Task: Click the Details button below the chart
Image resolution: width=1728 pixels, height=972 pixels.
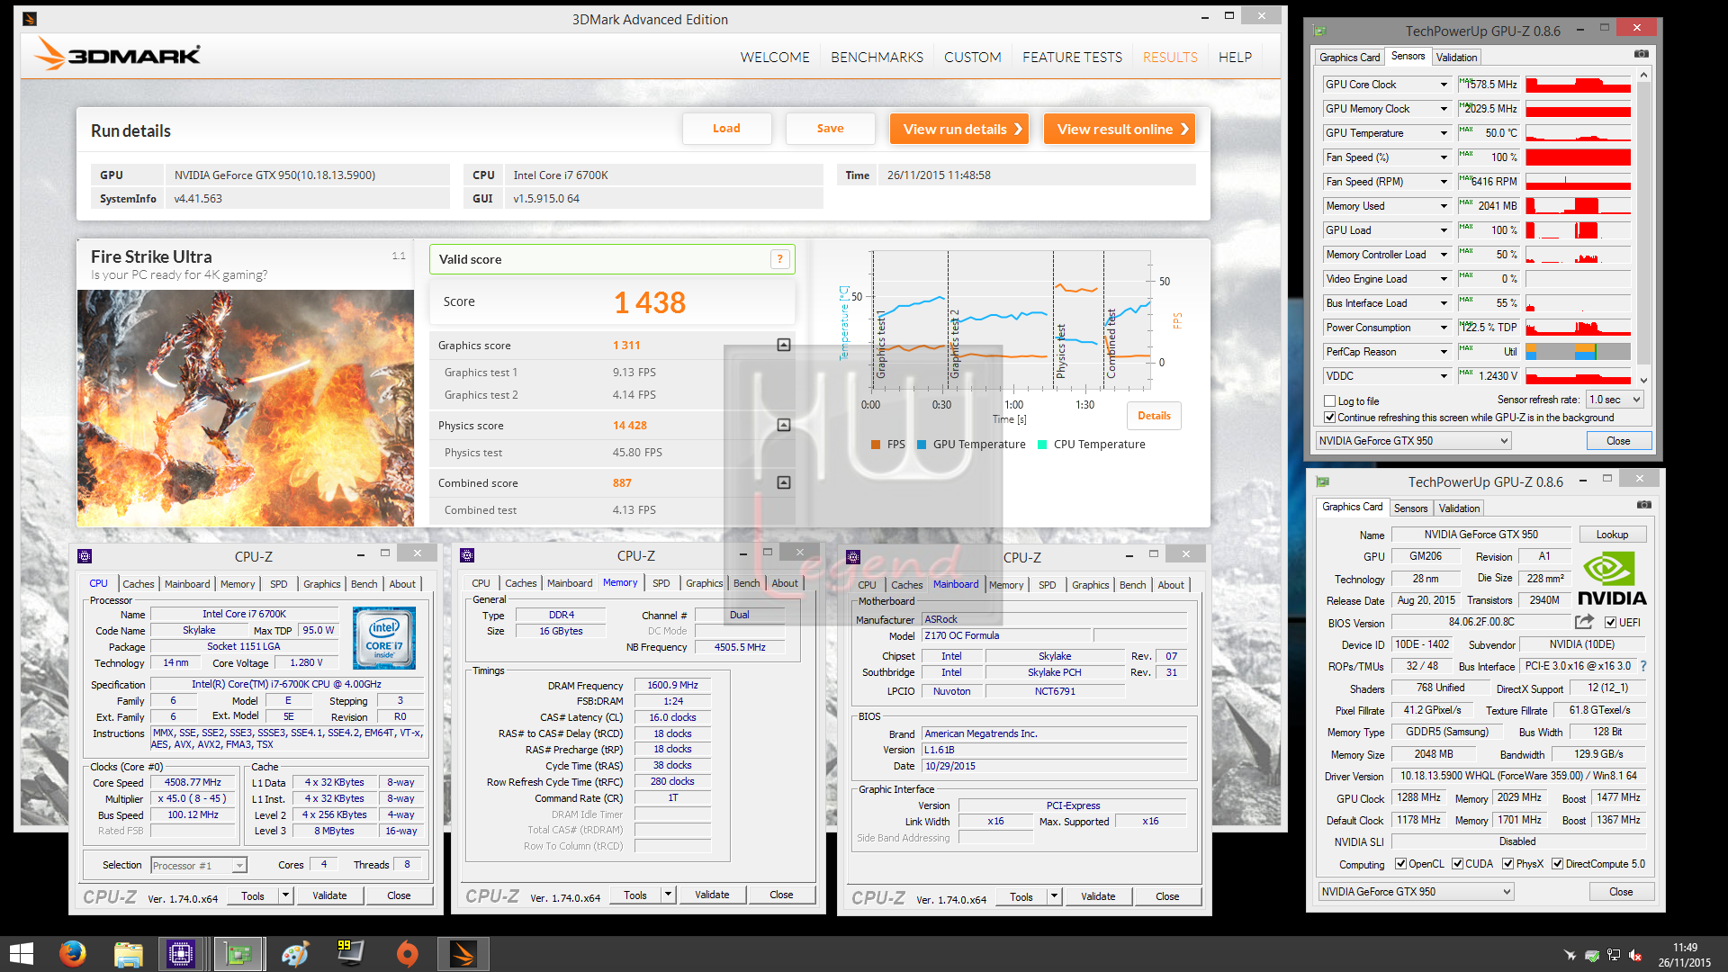Action: click(x=1154, y=416)
